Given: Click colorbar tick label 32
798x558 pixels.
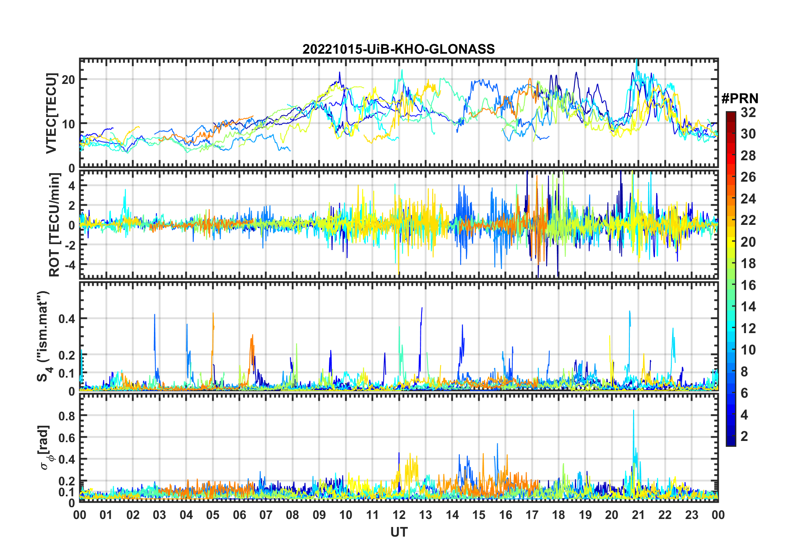Looking at the screenshot, I should 748,112.
